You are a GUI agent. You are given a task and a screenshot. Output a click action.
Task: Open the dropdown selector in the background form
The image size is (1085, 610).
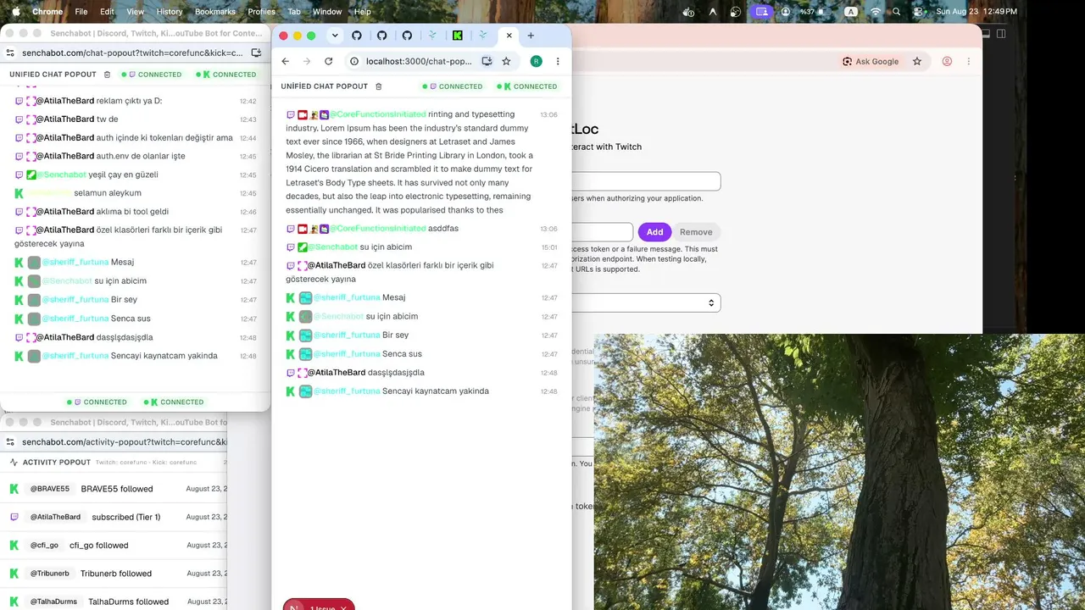tap(647, 302)
